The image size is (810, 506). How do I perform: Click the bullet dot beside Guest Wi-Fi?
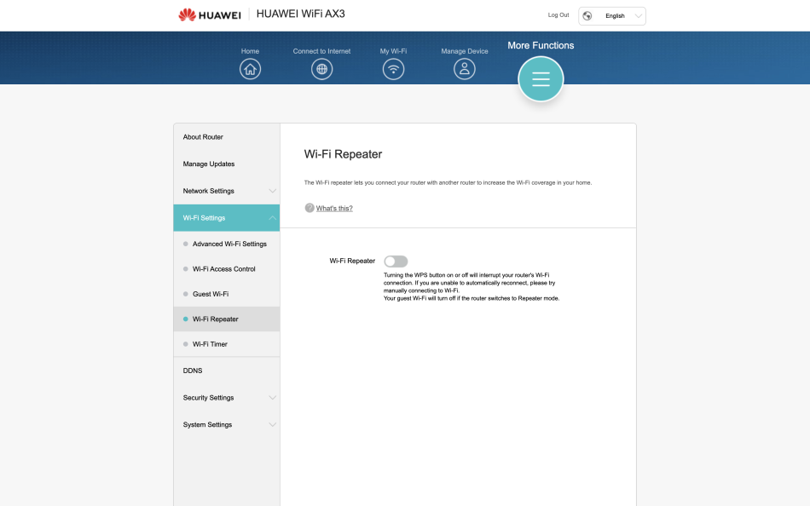pos(186,294)
